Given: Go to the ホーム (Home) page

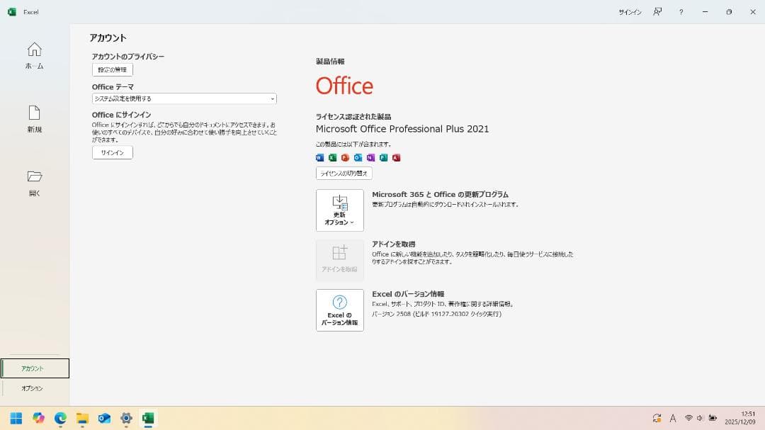Looking at the screenshot, I should (34, 55).
